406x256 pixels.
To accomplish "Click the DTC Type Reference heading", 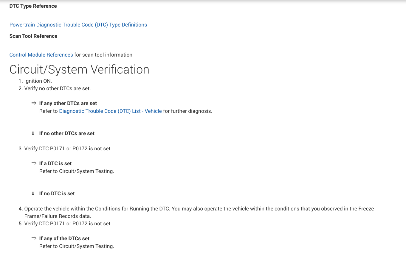I will (x=33, y=6).
